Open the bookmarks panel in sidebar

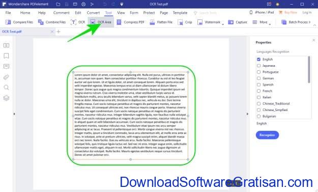click(6, 56)
